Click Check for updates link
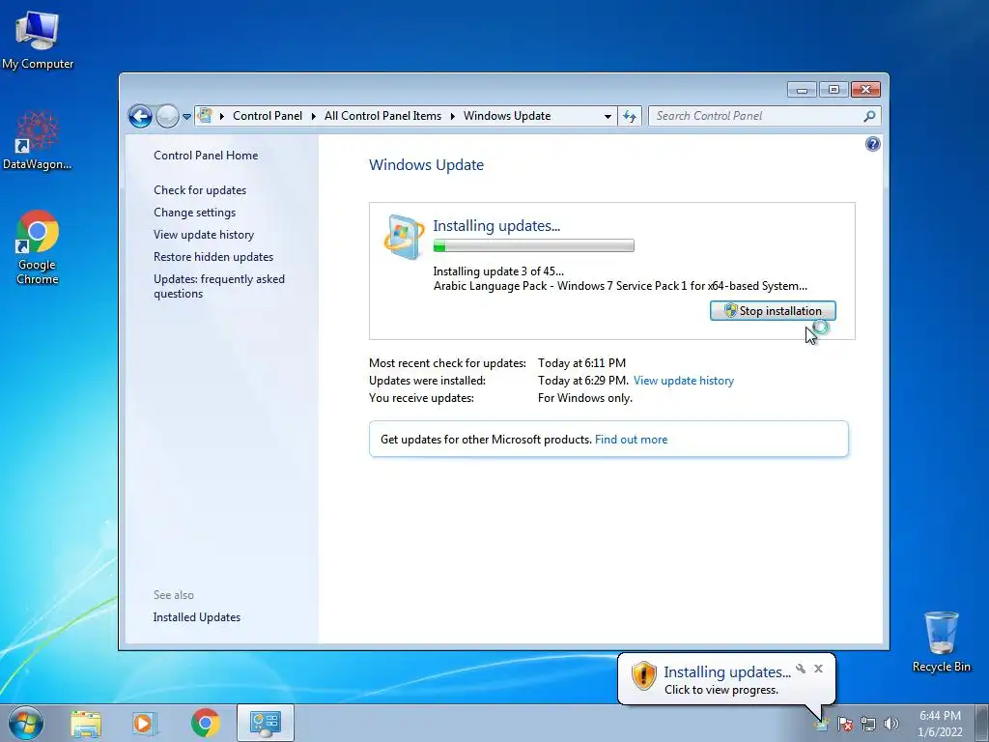This screenshot has width=989, height=742. click(x=200, y=190)
